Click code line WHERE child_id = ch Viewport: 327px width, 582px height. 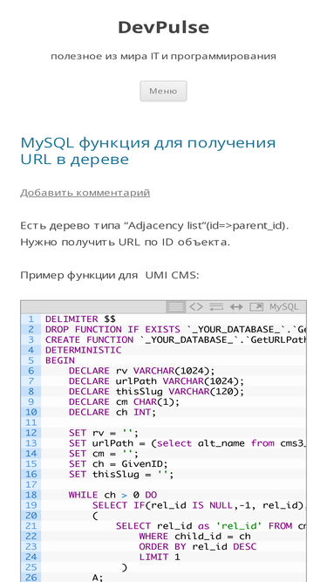pyautogui.click(x=195, y=537)
